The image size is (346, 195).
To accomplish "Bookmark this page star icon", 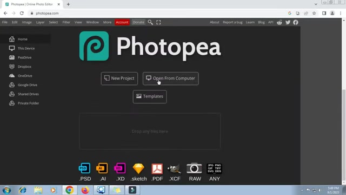I will (314, 13).
